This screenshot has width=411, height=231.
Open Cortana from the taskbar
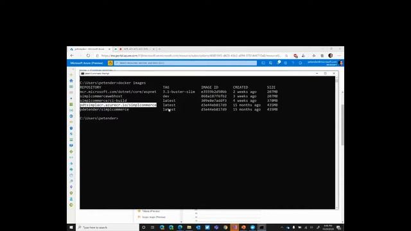point(144,227)
